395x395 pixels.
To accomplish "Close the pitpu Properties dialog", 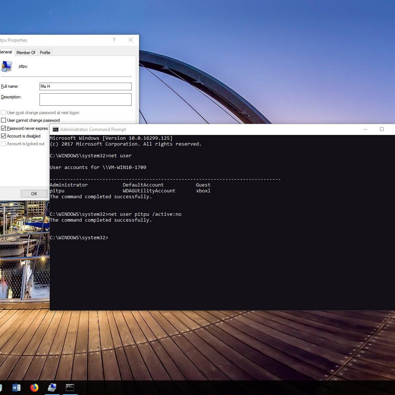I will (130, 40).
